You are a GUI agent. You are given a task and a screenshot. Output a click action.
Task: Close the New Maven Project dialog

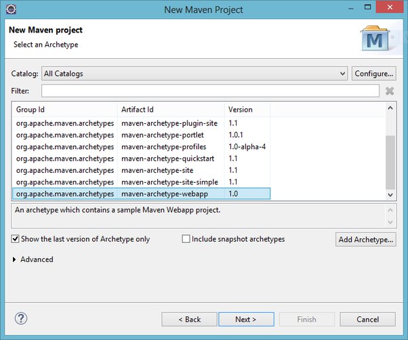pos(390,7)
